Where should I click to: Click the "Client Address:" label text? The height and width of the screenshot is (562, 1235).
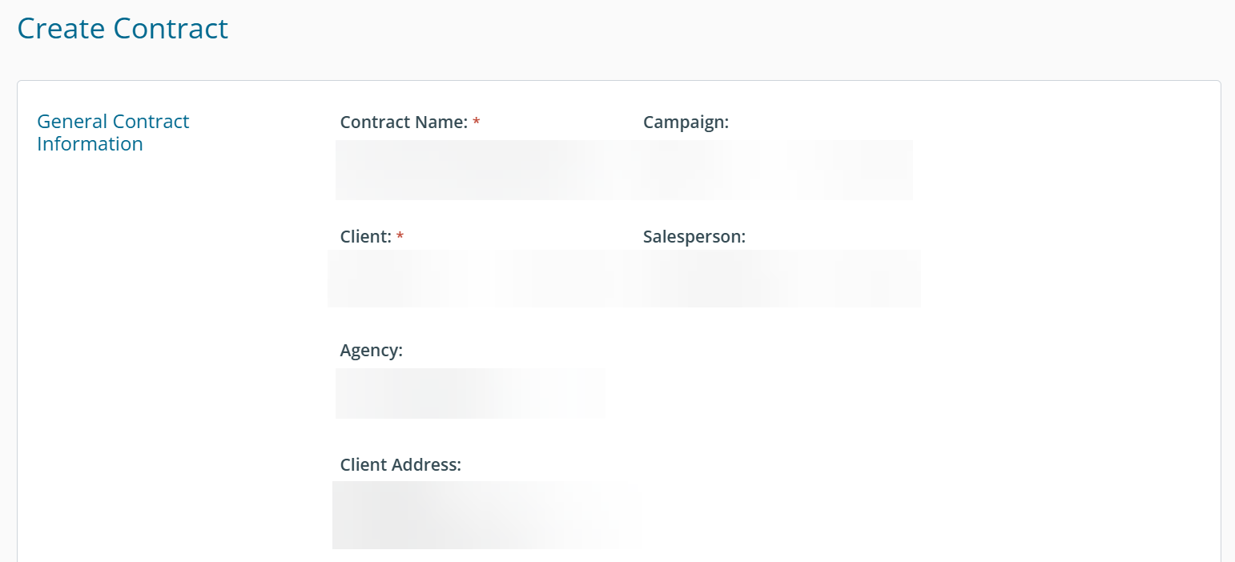[400, 465]
